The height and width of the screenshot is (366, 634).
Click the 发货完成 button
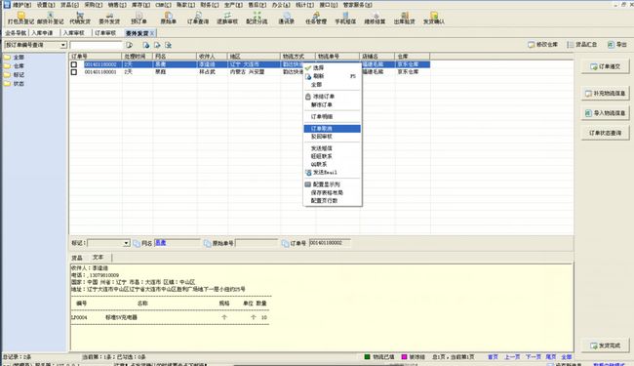605,346
